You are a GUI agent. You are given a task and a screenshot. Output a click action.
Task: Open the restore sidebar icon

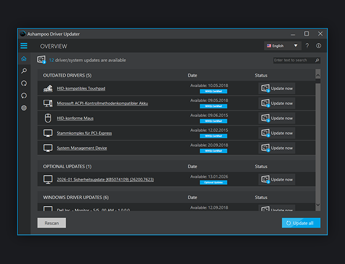point(24,95)
